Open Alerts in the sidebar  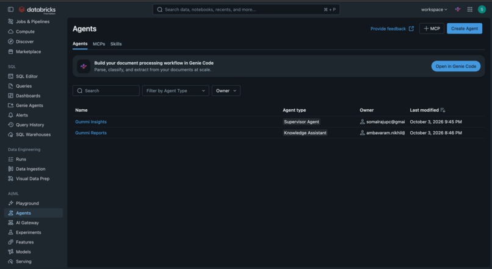[21, 115]
